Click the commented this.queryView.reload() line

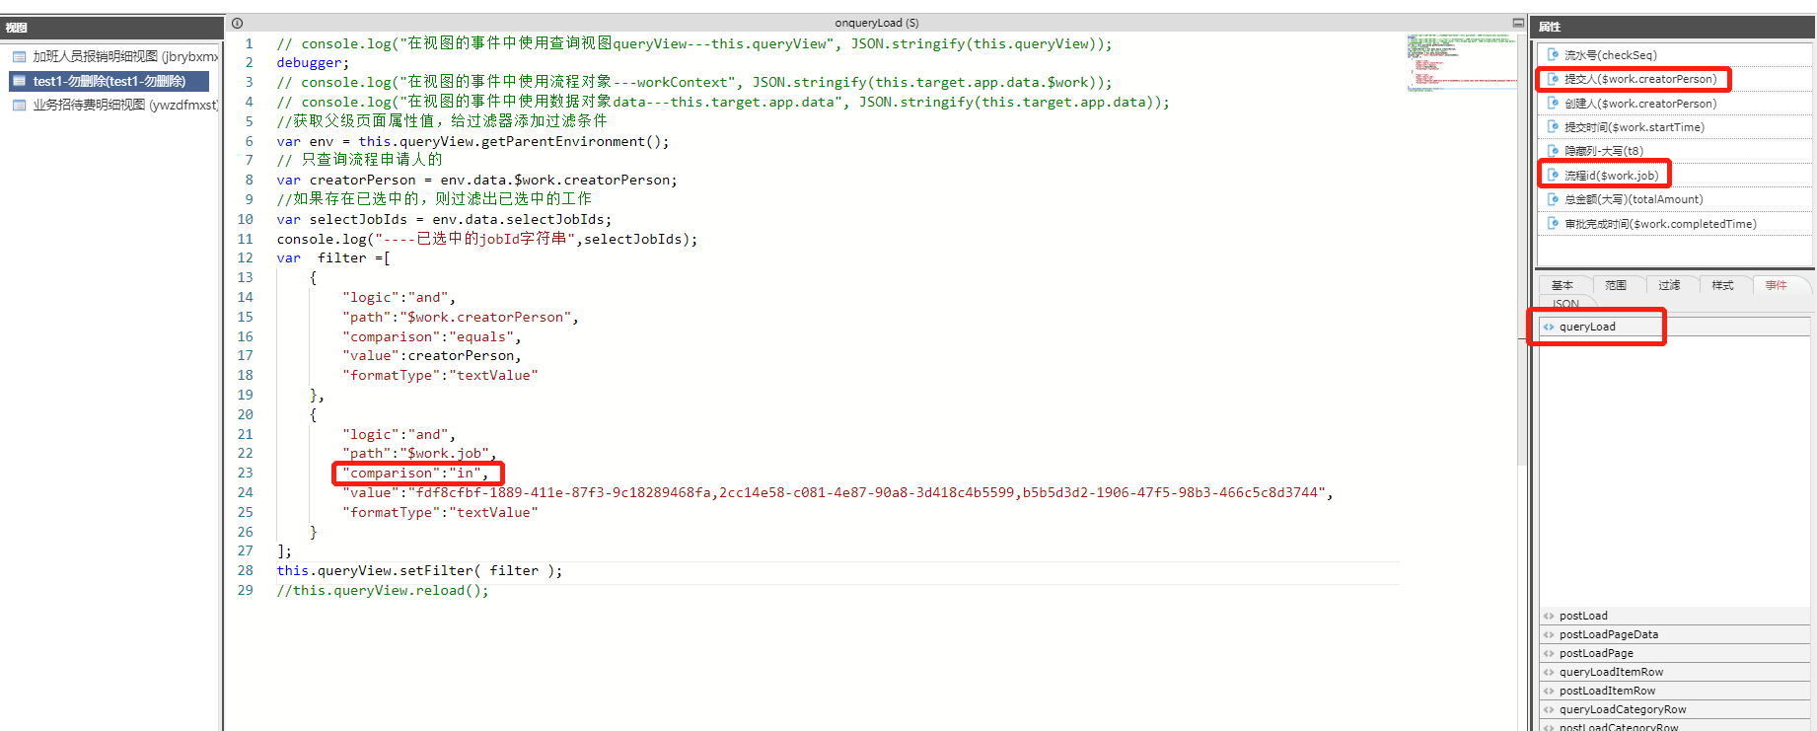click(x=383, y=591)
